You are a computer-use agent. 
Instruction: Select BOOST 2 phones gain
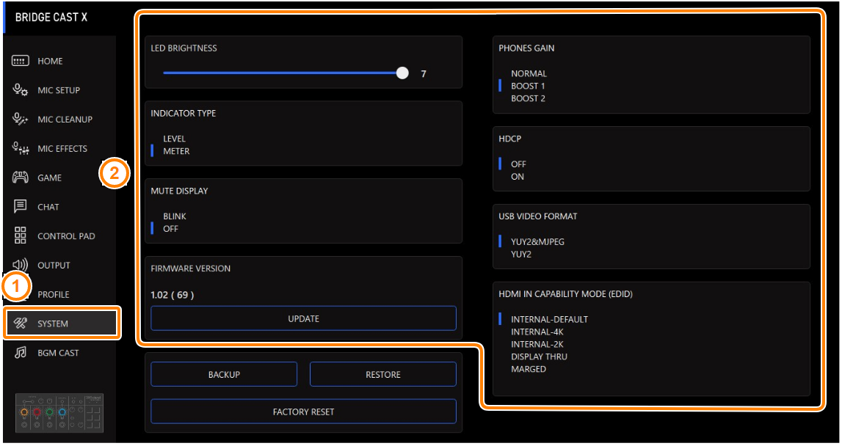(528, 98)
